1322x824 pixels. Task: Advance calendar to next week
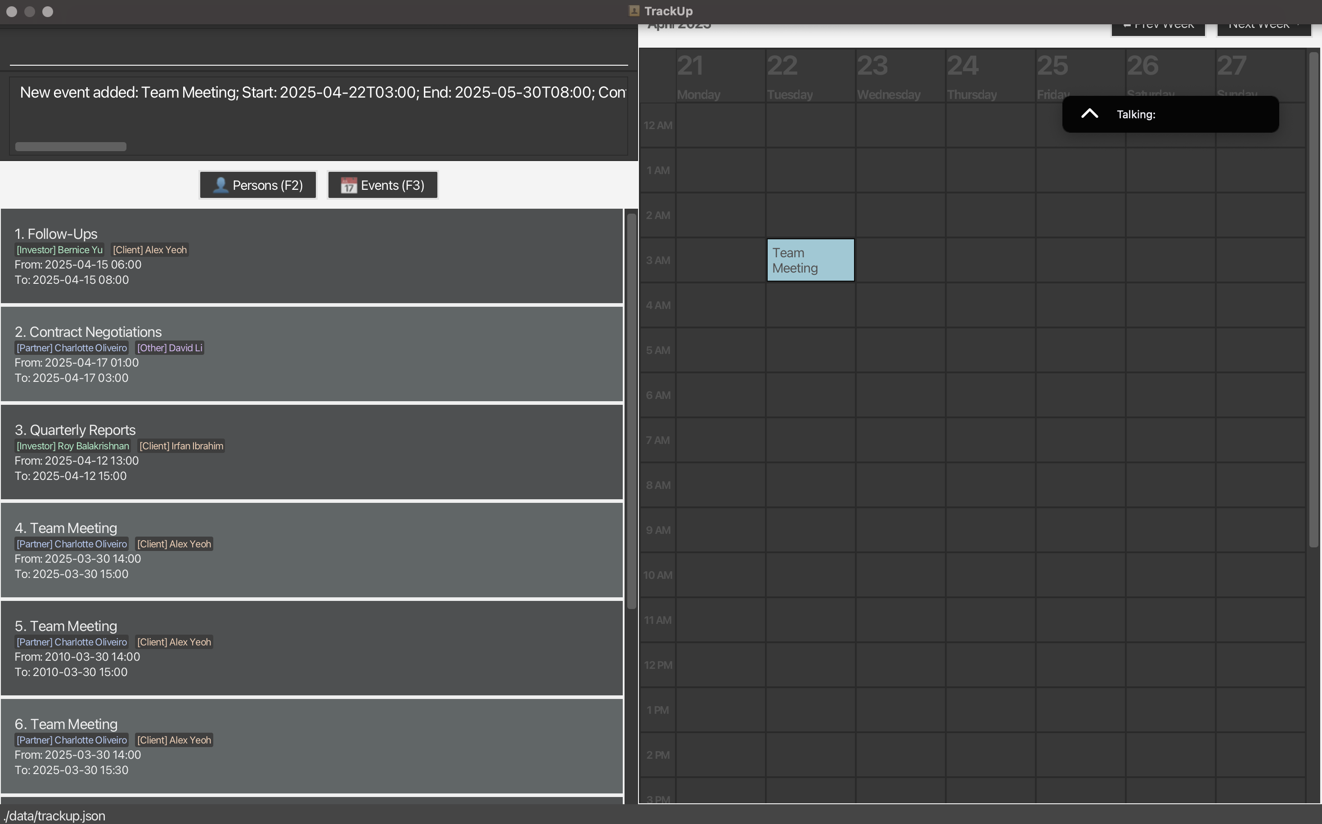[x=1263, y=28]
